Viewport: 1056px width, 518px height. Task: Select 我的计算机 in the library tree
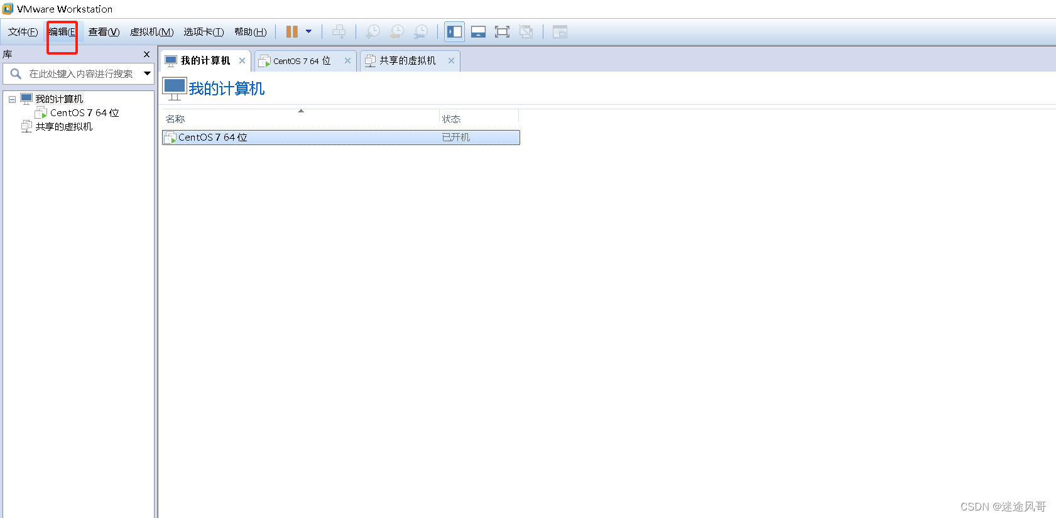[x=59, y=99]
